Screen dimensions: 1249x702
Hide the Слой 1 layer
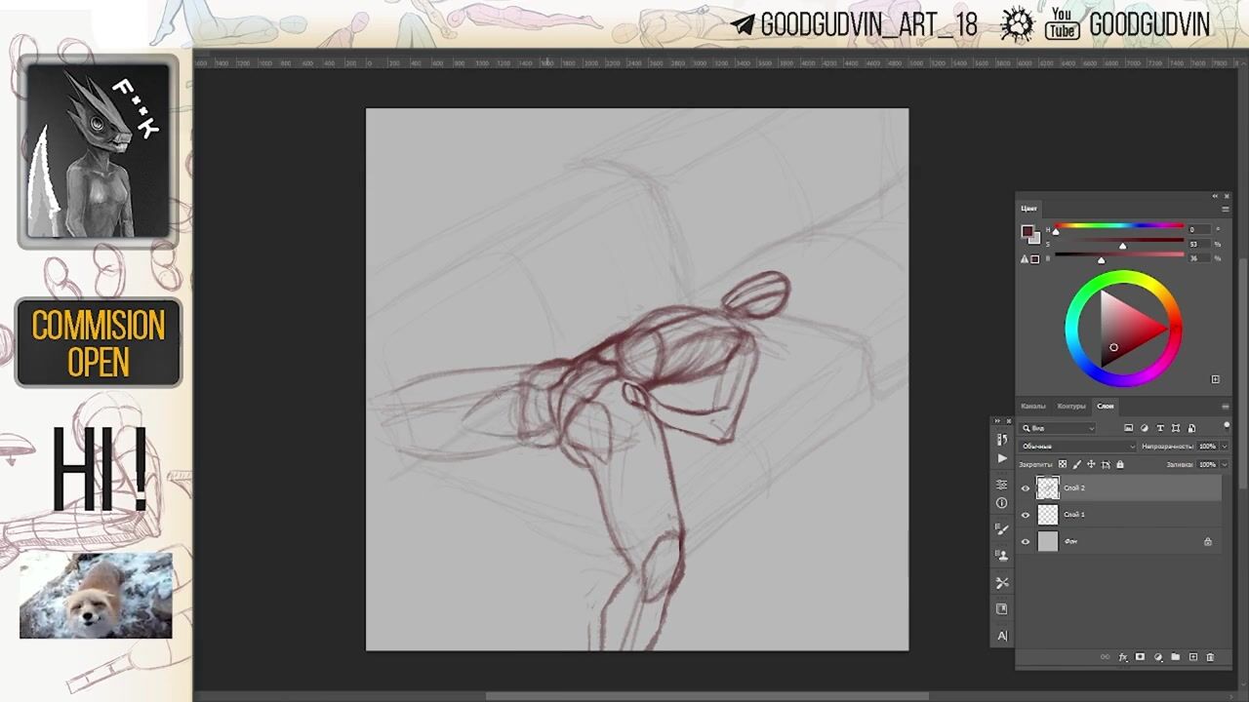[1025, 515]
